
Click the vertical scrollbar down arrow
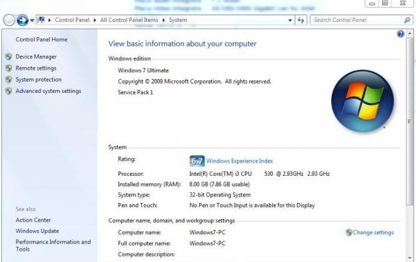point(409,257)
